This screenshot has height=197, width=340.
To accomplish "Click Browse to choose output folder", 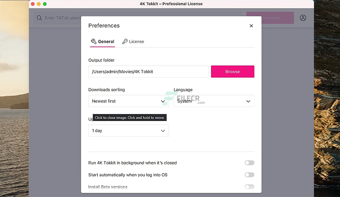I will [x=233, y=72].
